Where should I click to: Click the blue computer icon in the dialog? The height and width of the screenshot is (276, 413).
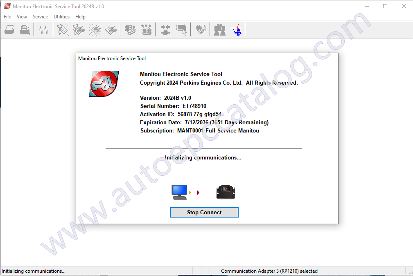[179, 192]
